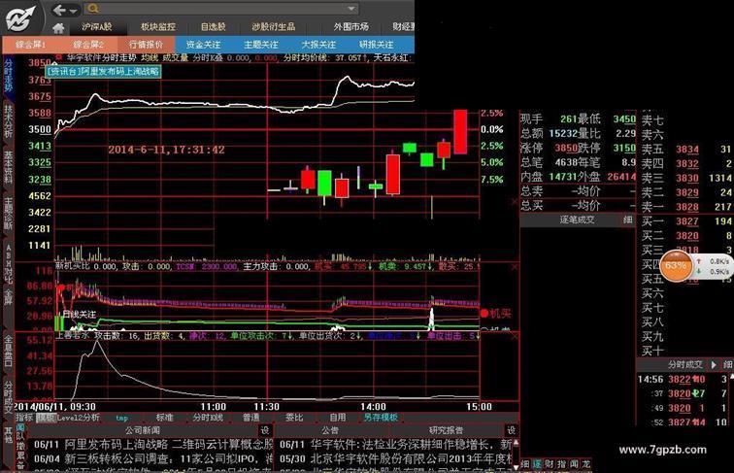This screenshot has width=734, height=473.
Task: Select the 基本资料 vertical side tab
Action: click(x=9, y=166)
